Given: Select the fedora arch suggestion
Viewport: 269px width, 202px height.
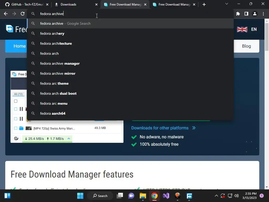Looking at the screenshot, I should (x=130, y=53).
